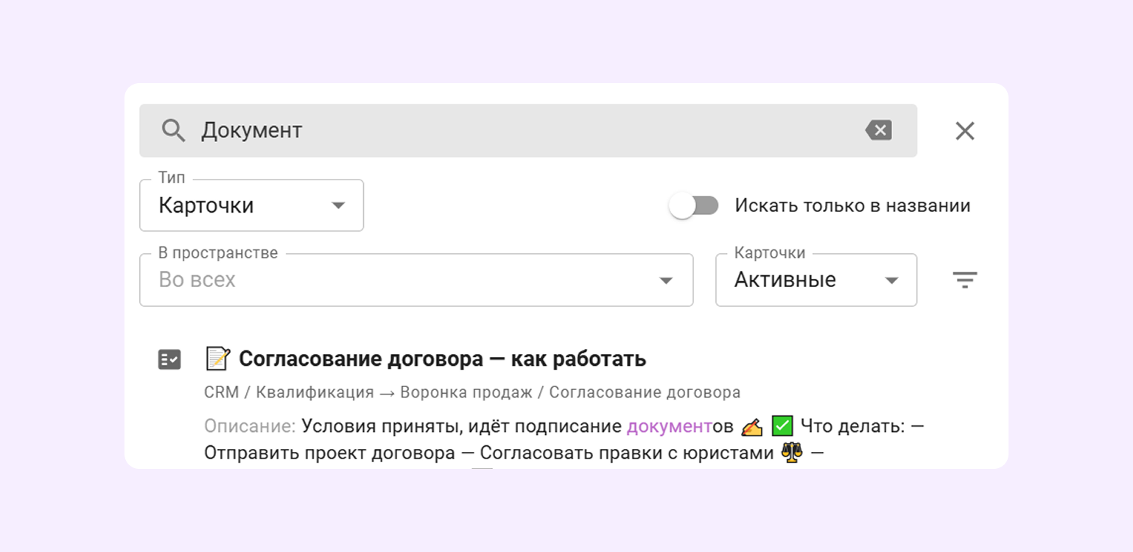Enable the Искать только в названии toggle
Image resolution: width=1133 pixels, height=552 pixels.
pos(694,205)
